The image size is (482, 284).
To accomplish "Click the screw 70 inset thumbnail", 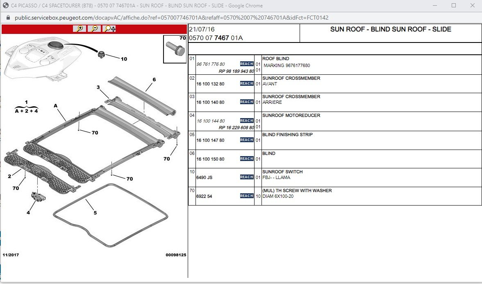I will click(x=175, y=49).
